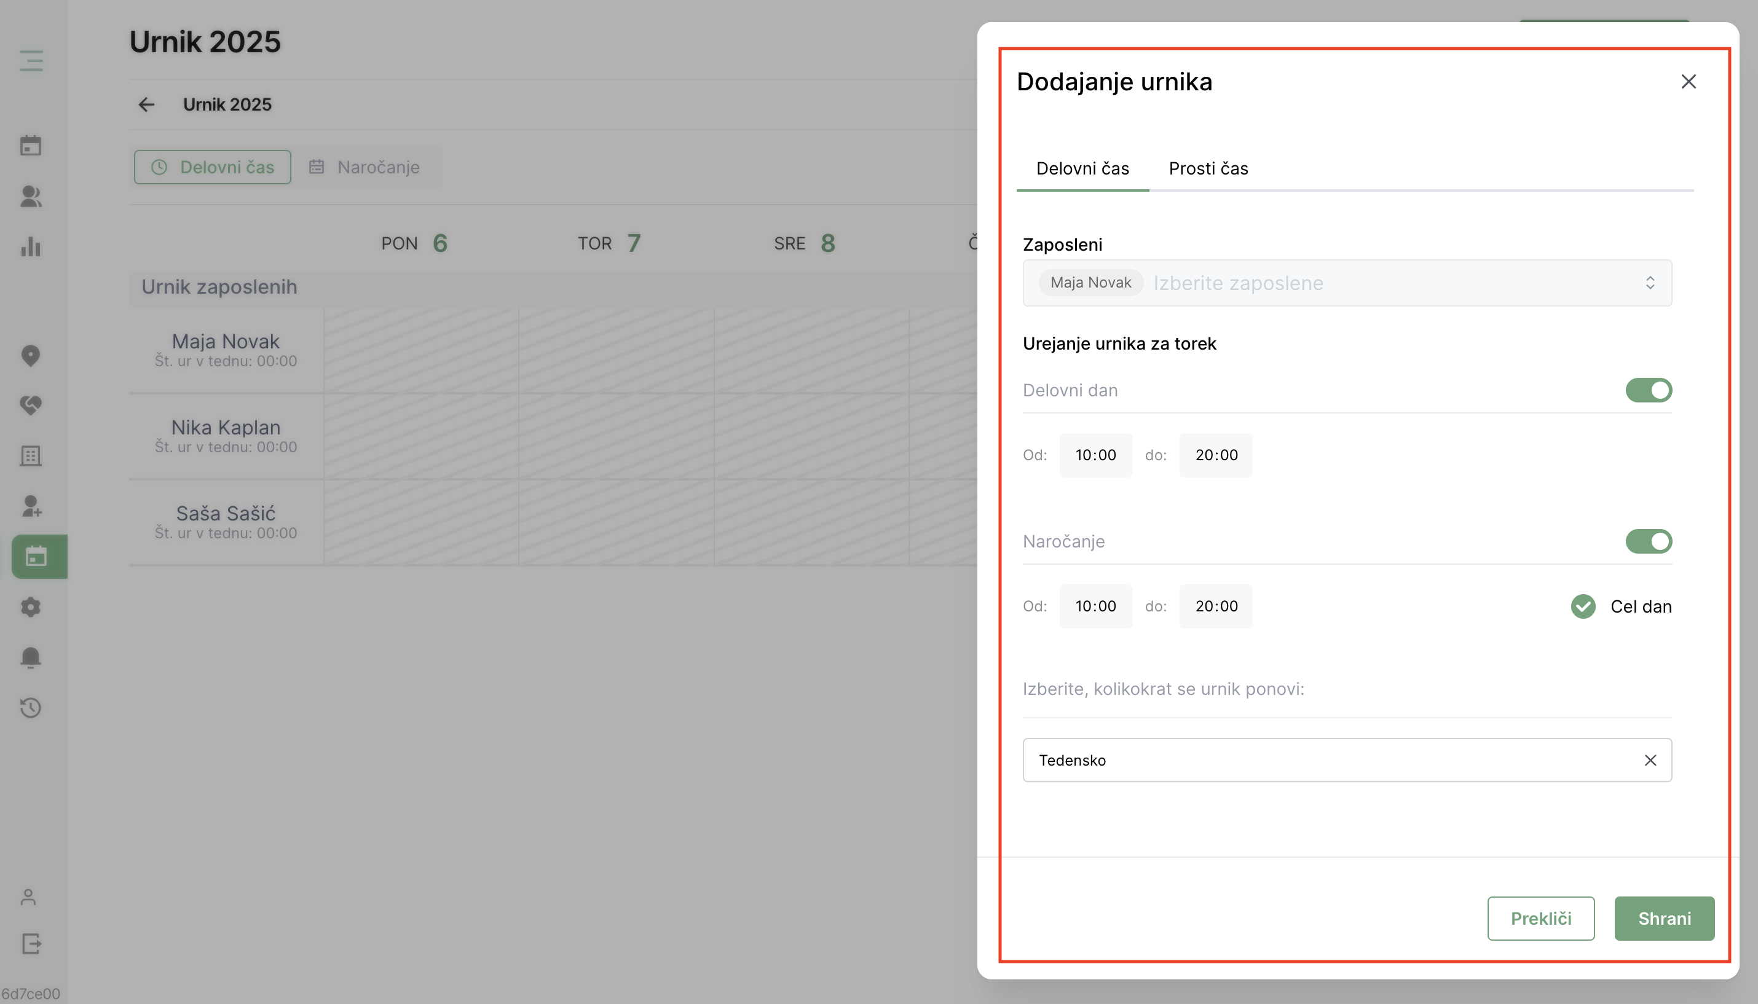Open the clients people icon in sidebar
This screenshot has height=1004, width=1758.
pyautogui.click(x=31, y=197)
